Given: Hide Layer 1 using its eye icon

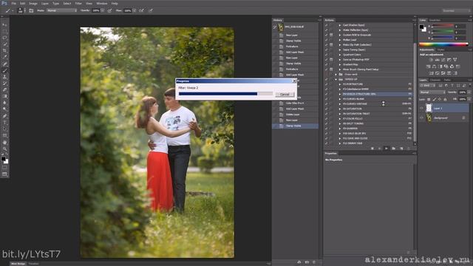Looking at the screenshot, I should [x=421, y=108].
